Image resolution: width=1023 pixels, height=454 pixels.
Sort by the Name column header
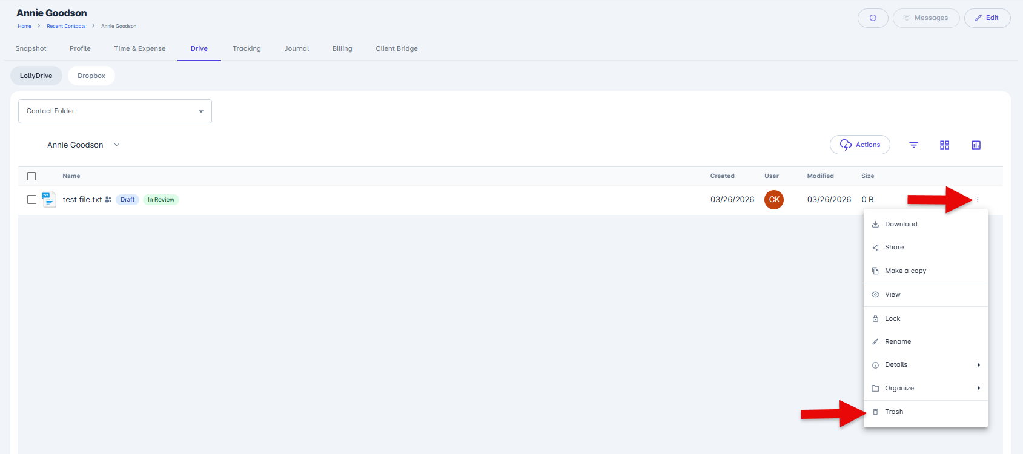coord(71,176)
